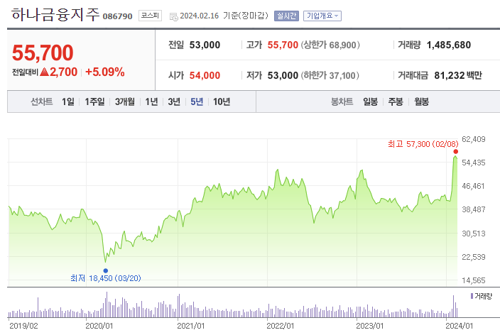Viewport: 500px width, 335px height.
Task: Click the 2021/01 x-axis label
Action: pyautogui.click(x=190, y=326)
